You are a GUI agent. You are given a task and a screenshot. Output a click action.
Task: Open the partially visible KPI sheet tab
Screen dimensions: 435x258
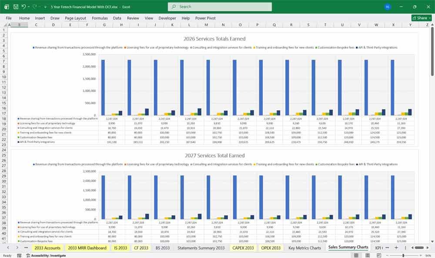click(x=378, y=248)
